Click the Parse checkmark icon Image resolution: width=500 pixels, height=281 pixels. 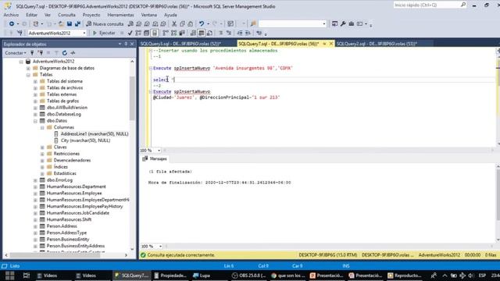coord(130,33)
